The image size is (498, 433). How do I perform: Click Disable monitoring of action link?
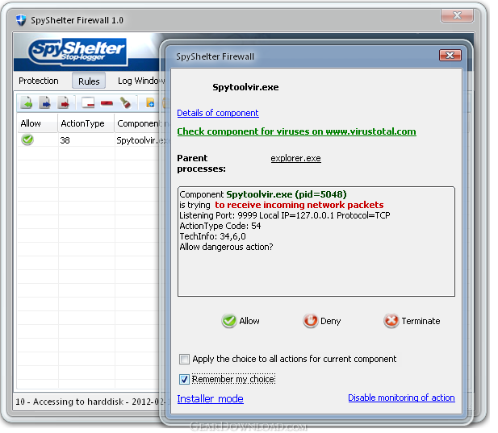(401, 398)
